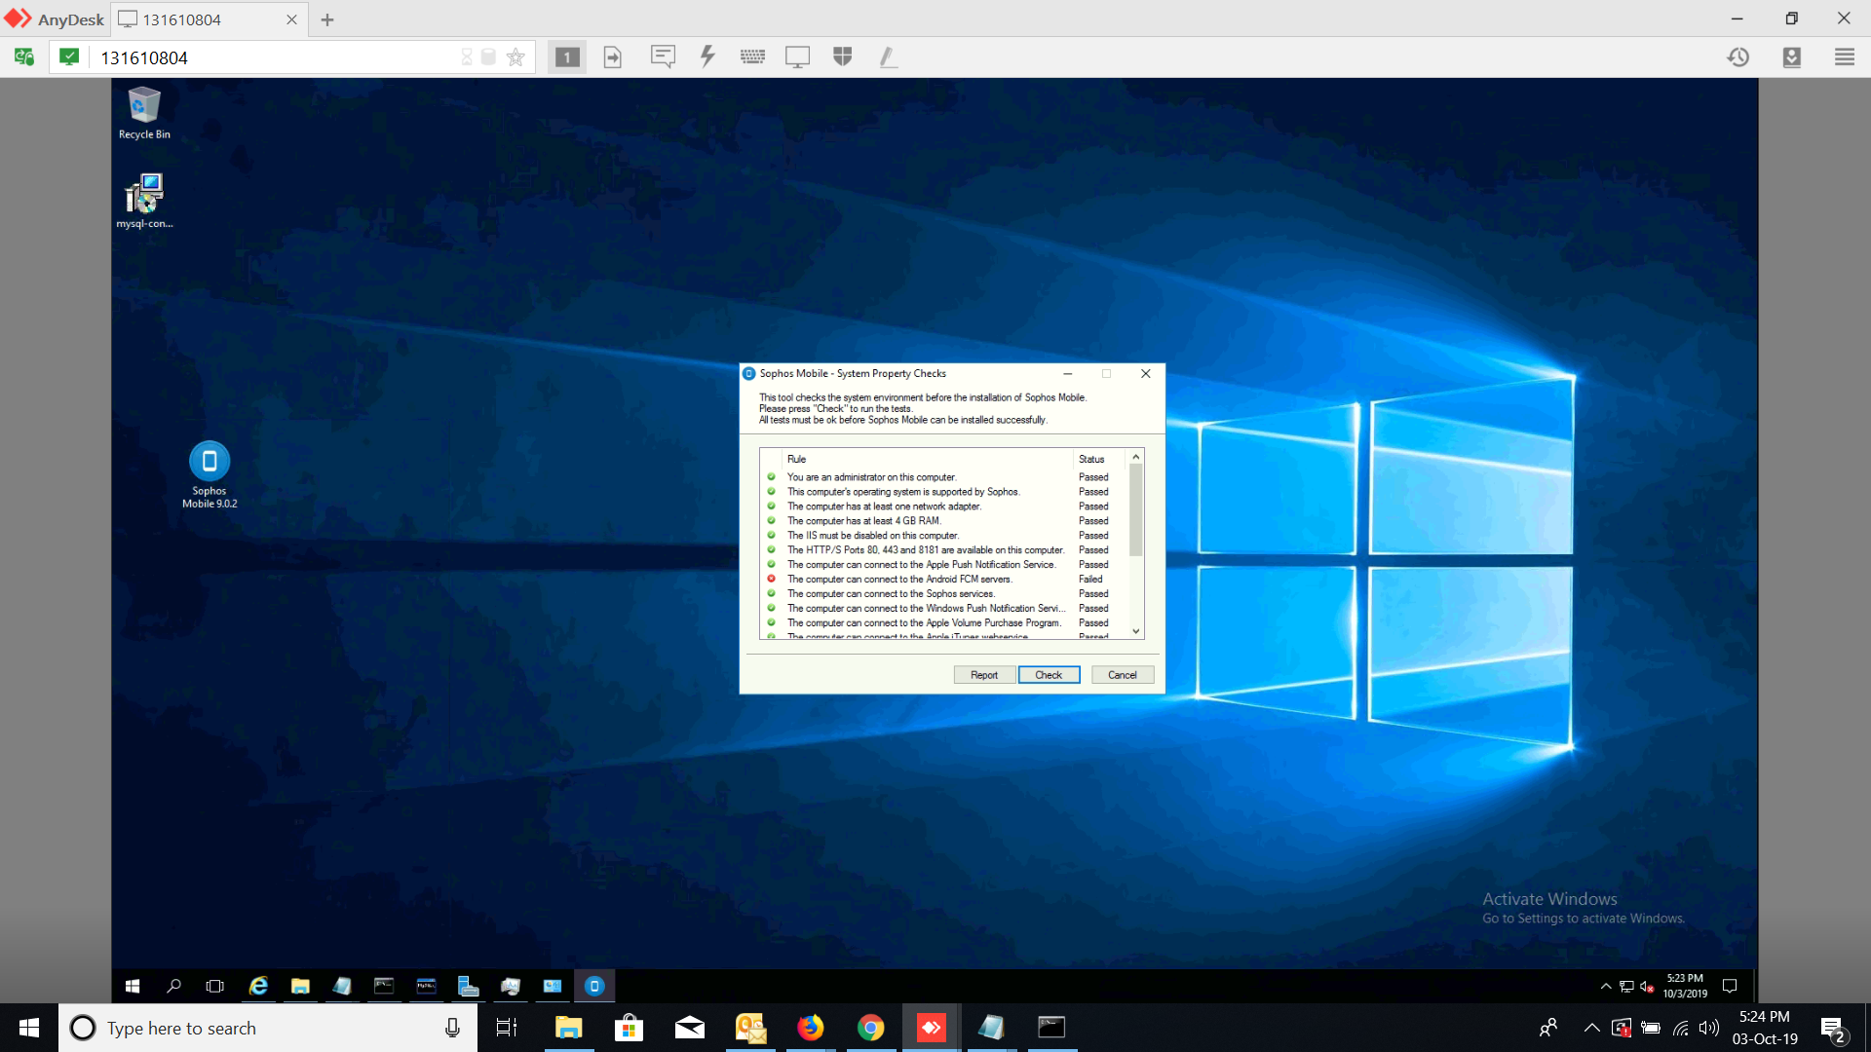This screenshot has width=1871, height=1052.
Task: Open remote Task View icon
Action: [x=215, y=986]
